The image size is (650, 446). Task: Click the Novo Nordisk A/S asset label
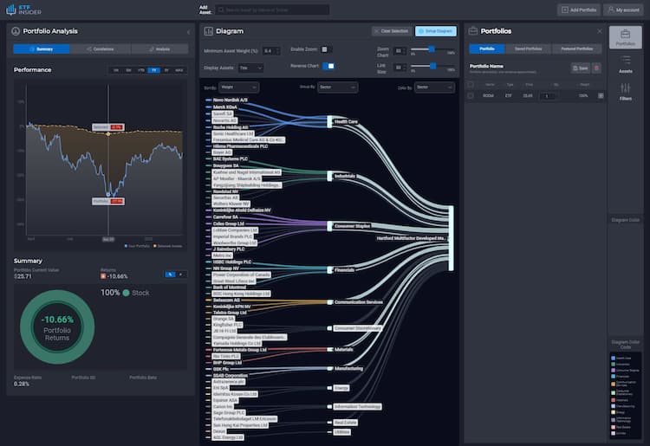(230, 100)
